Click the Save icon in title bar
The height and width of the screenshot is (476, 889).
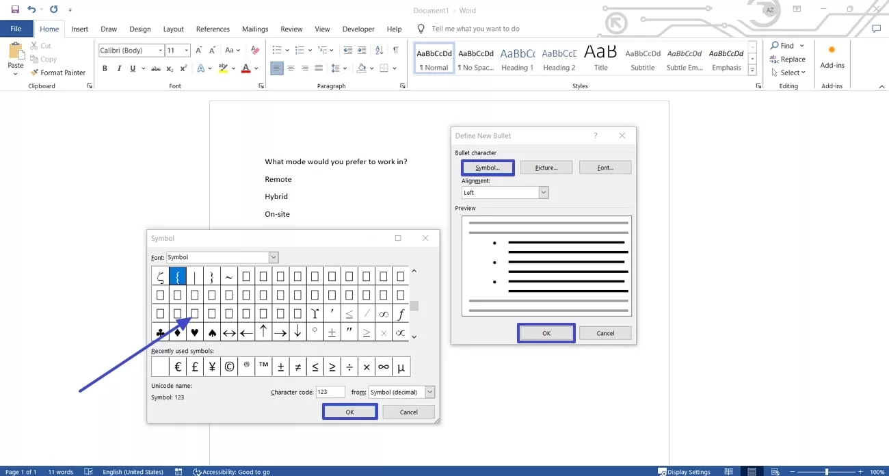15,10
